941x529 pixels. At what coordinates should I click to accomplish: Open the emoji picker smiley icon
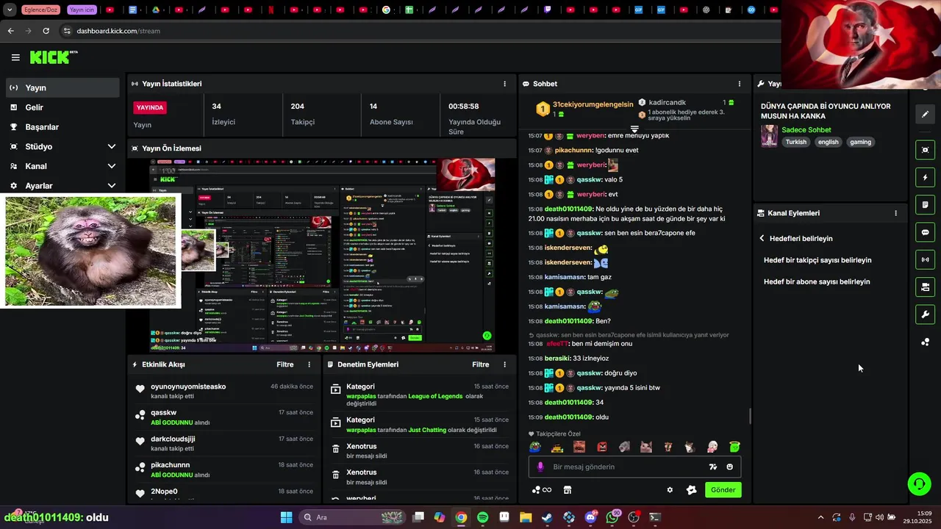pyautogui.click(x=730, y=467)
